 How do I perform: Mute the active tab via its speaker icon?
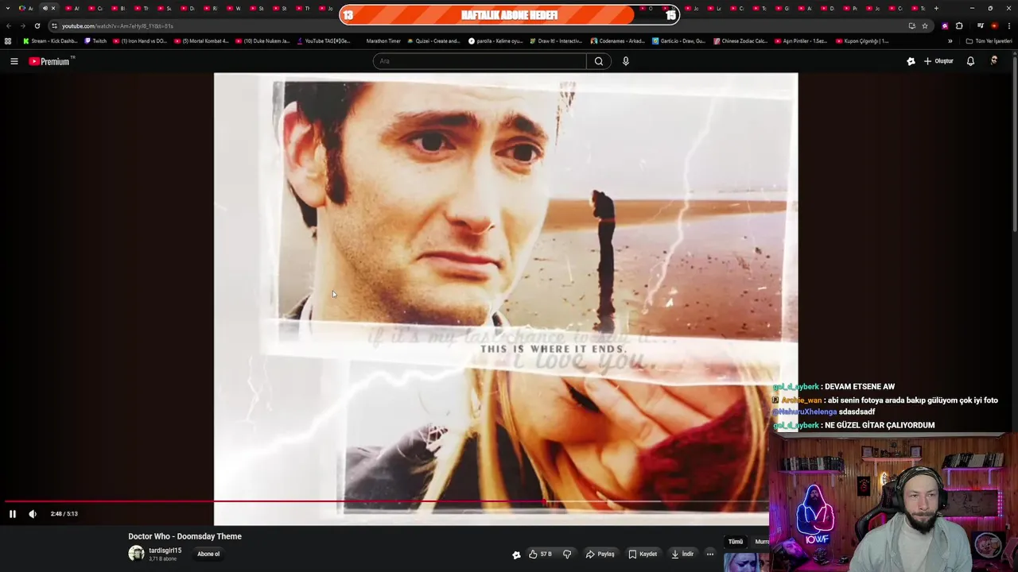45,8
